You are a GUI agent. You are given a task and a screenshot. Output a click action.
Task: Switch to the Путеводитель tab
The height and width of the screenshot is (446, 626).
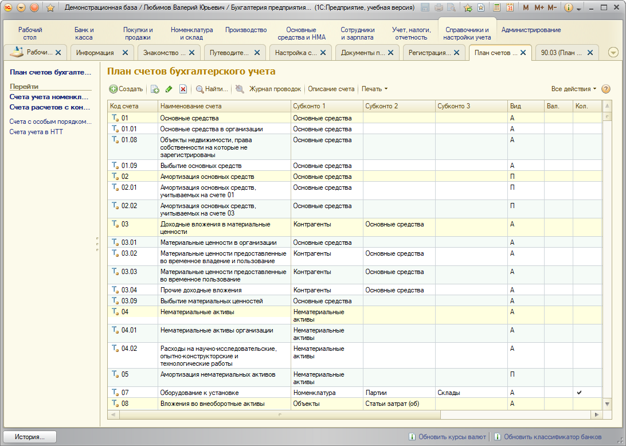click(x=229, y=52)
